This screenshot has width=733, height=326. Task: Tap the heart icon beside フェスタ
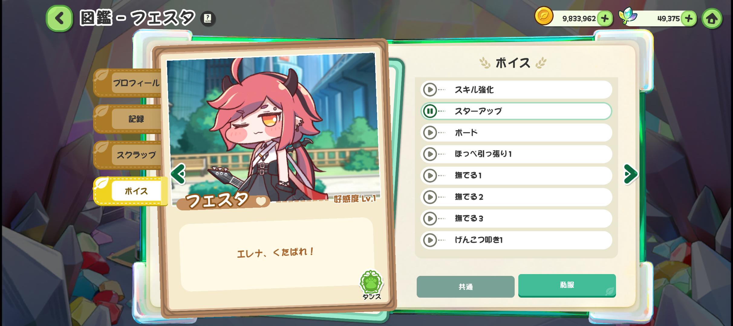[261, 201]
